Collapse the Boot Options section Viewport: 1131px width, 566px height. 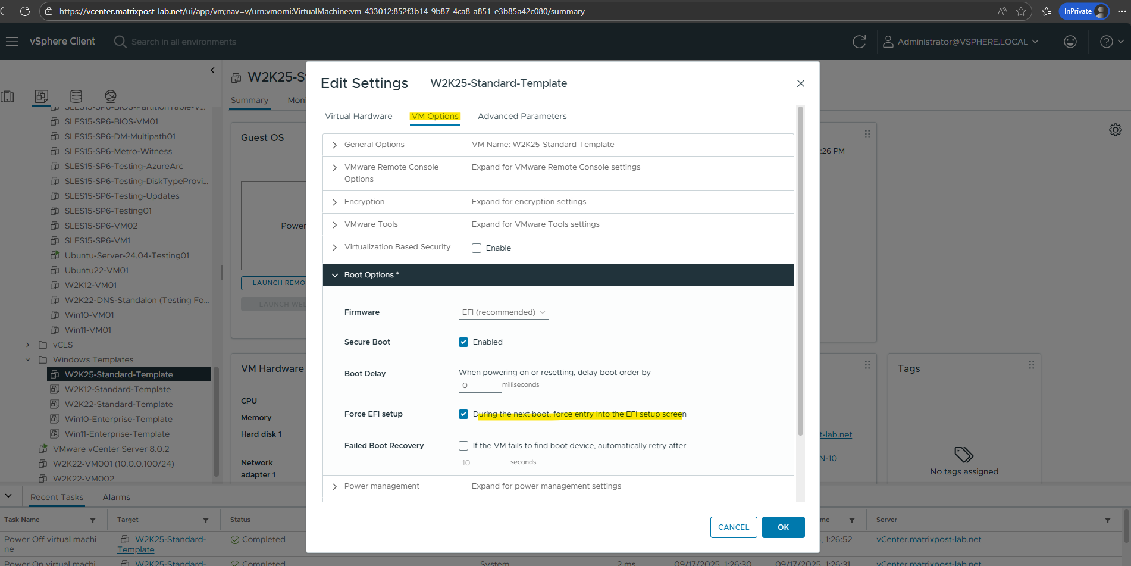coord(335,275)
